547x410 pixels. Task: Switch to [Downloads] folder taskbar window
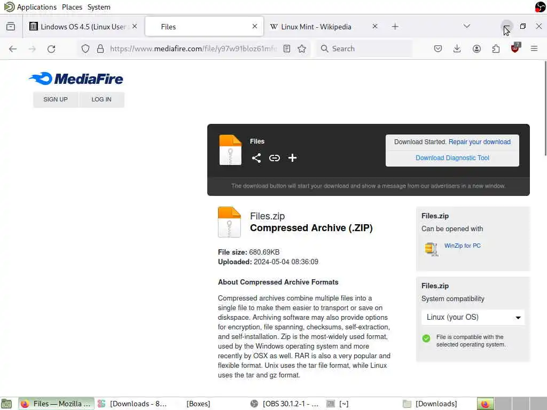coord(436,404)
